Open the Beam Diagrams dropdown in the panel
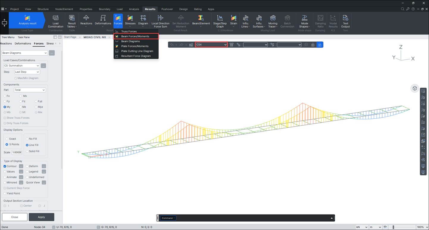Viewport: 429px width, 230px height. [25, 53]
